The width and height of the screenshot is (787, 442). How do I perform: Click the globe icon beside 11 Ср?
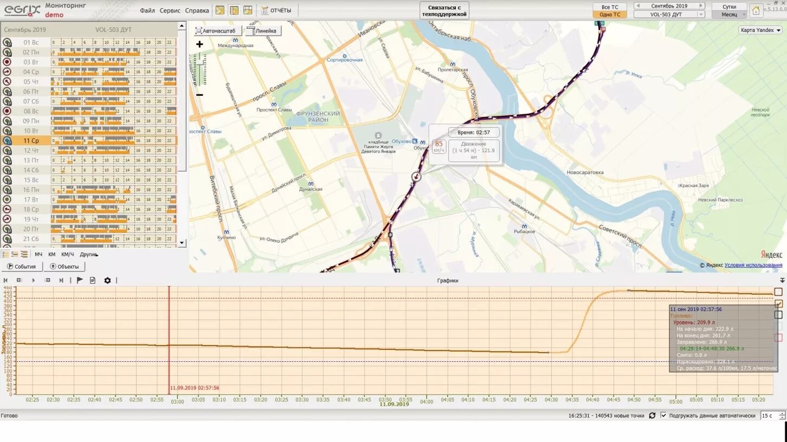click(x=7, y=140)
